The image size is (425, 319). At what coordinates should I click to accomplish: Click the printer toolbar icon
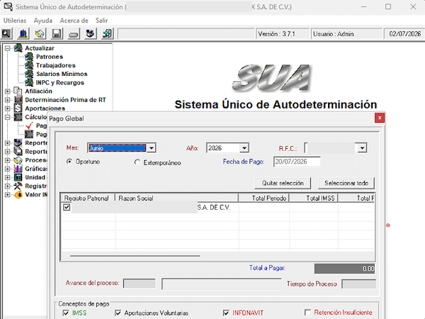point(90,33)
